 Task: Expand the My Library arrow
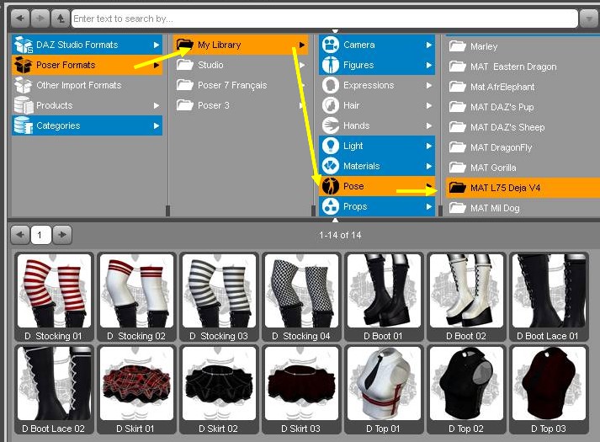[x=302, y=45]
